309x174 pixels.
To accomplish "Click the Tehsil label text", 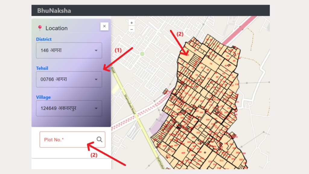I will pyautogui.click(x=42, y=68).
